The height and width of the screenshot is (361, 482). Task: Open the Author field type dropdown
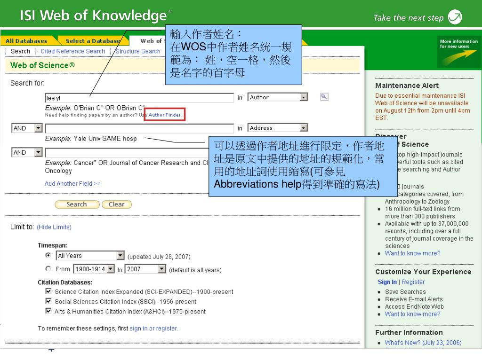(x=278, y=97)
